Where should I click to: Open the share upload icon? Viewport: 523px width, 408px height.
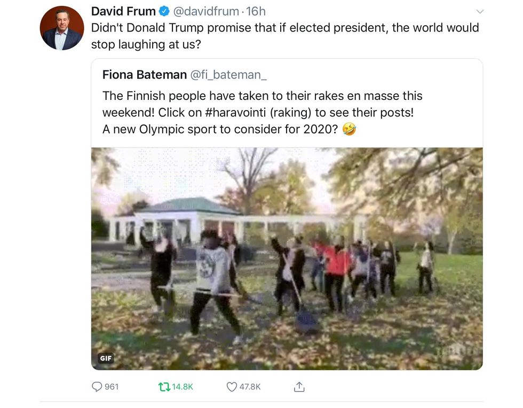click(x=299, y=387)
